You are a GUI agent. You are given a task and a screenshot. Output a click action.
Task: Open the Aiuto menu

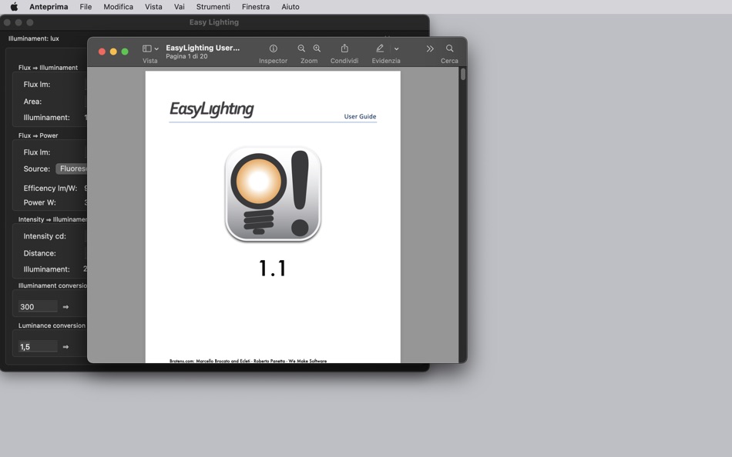pyautogui.click(x=290, y=6)
